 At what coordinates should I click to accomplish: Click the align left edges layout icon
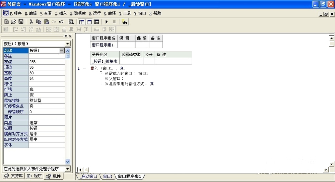pyautogui.click(x=16, y=29)
